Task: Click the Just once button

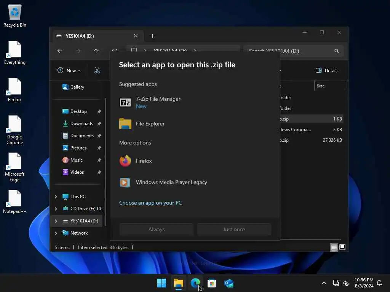Action: 234,229
